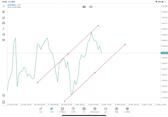
Task: Open chart type candlestick icon
Action: 3,12
